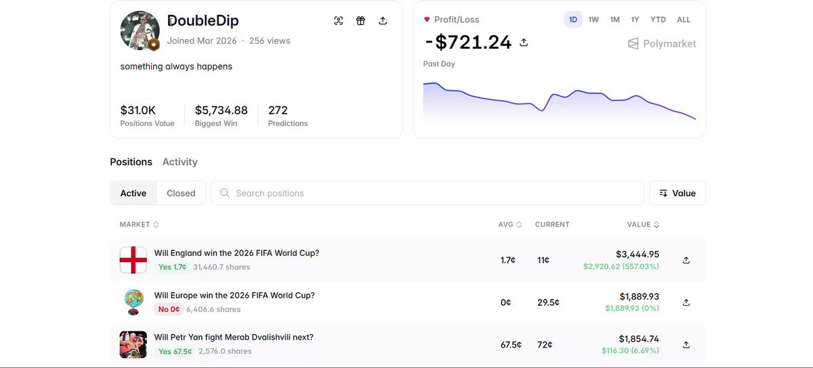
Task: Click the 'Yes 67.5¢' badge
Action: [x=175, y=351]
